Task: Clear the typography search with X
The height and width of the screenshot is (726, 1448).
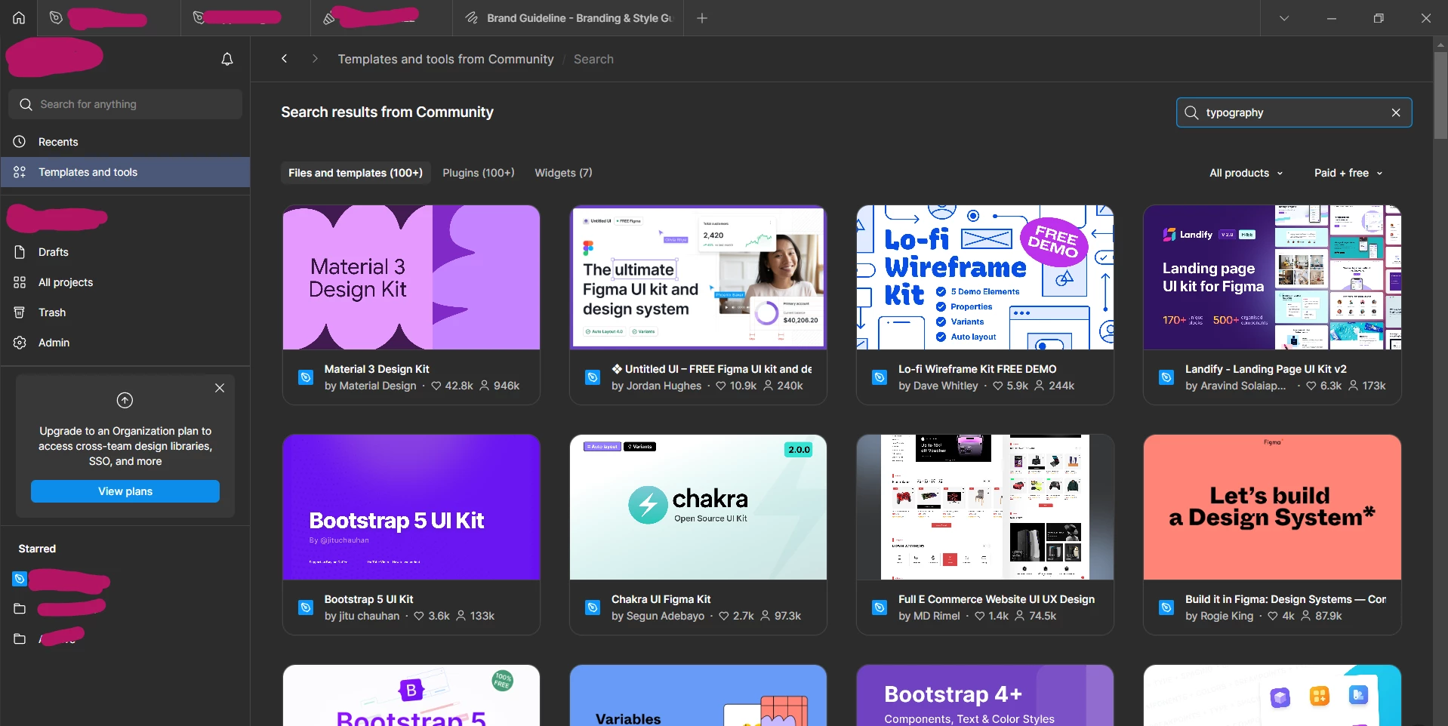Action: point(1396,112)
